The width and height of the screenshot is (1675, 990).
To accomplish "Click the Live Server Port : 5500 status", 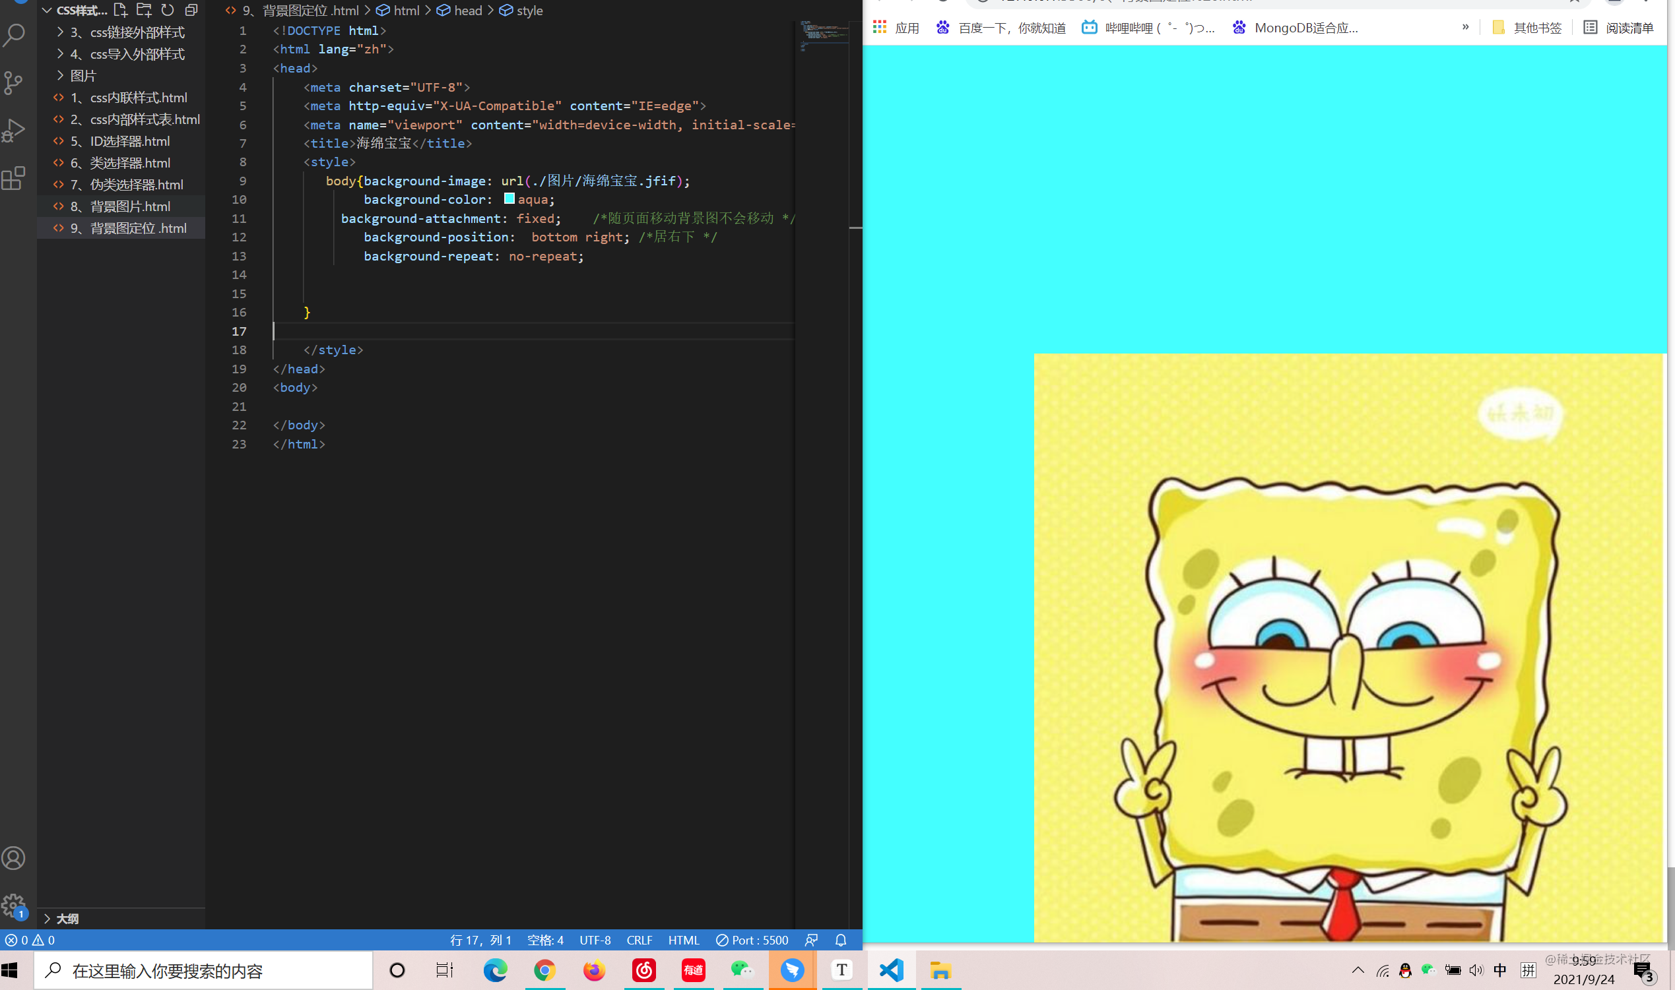I will [752, 940].
